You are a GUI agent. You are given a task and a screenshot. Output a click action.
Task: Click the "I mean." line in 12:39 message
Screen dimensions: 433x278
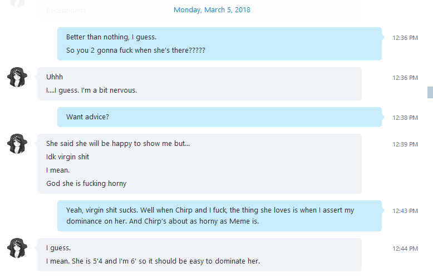coord(58,170)
